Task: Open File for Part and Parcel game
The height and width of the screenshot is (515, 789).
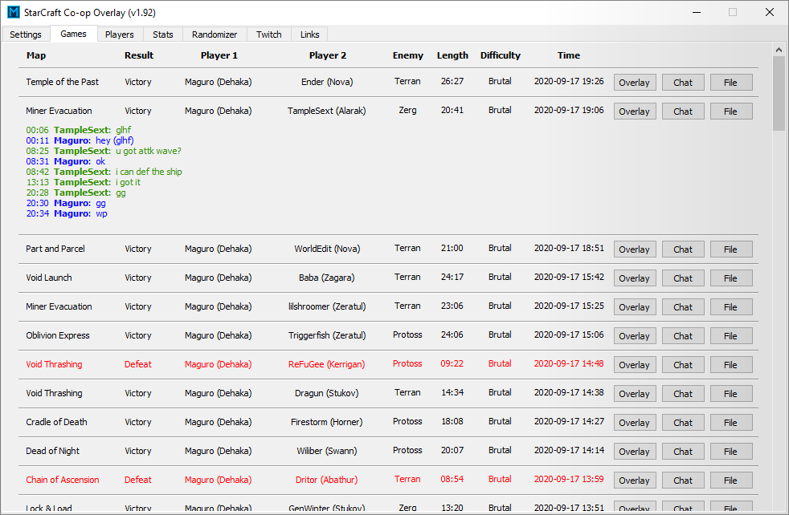Action: [731, 249]
